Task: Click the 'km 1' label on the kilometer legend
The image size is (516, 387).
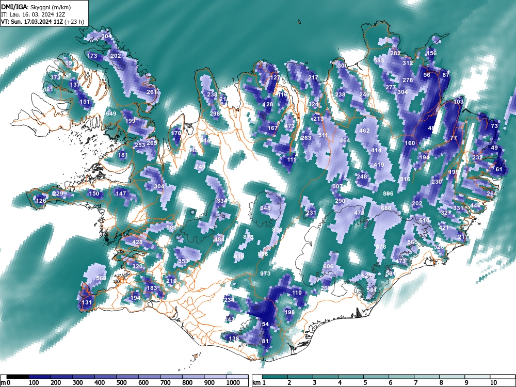Action: tap(259, 383)
